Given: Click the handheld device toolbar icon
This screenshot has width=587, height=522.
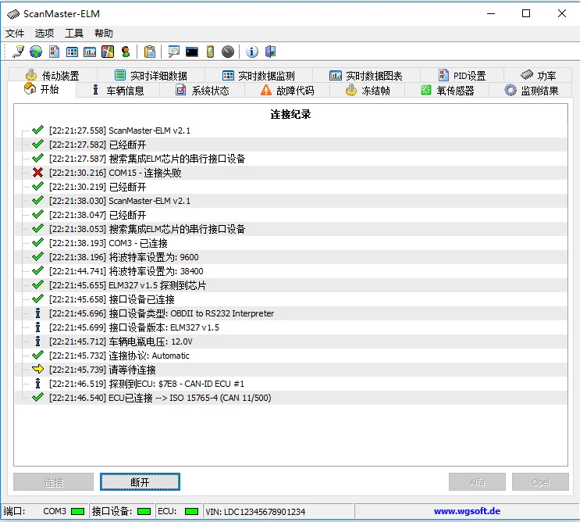Looking at the screenshot, I should pos(210,52).
